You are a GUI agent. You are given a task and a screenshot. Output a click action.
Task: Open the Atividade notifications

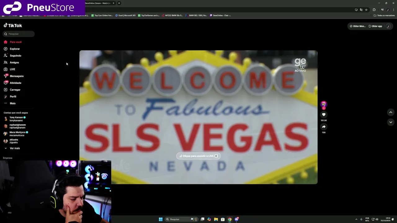click(x=13, y=83)
